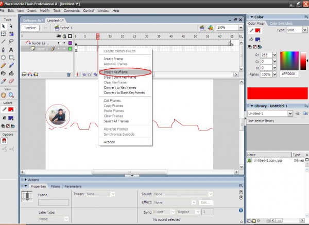Choose Actions from the context menu
The height and width of the screenshot is (225, 309).
(x=125, y=142)
